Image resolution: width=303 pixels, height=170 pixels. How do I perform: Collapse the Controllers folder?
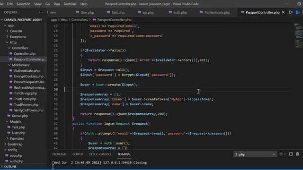20,48
